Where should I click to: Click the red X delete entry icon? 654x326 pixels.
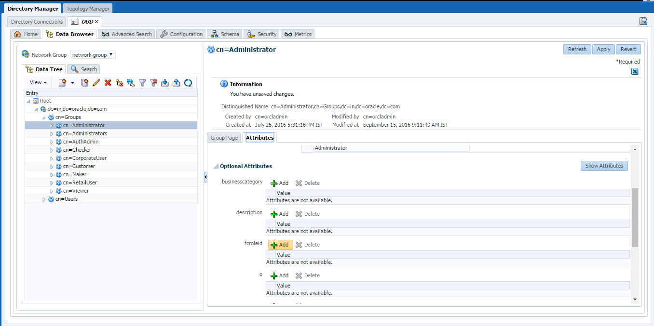pyautogui.click(x=108, y=83)
